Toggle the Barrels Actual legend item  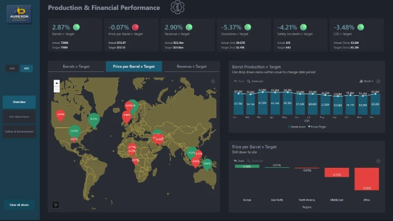point(297,127)
